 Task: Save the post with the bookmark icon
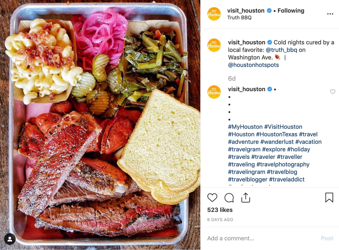(x=329, y=197)
